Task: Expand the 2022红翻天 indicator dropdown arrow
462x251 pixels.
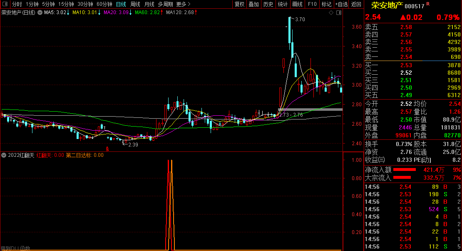Action: [x=4, y=155]
